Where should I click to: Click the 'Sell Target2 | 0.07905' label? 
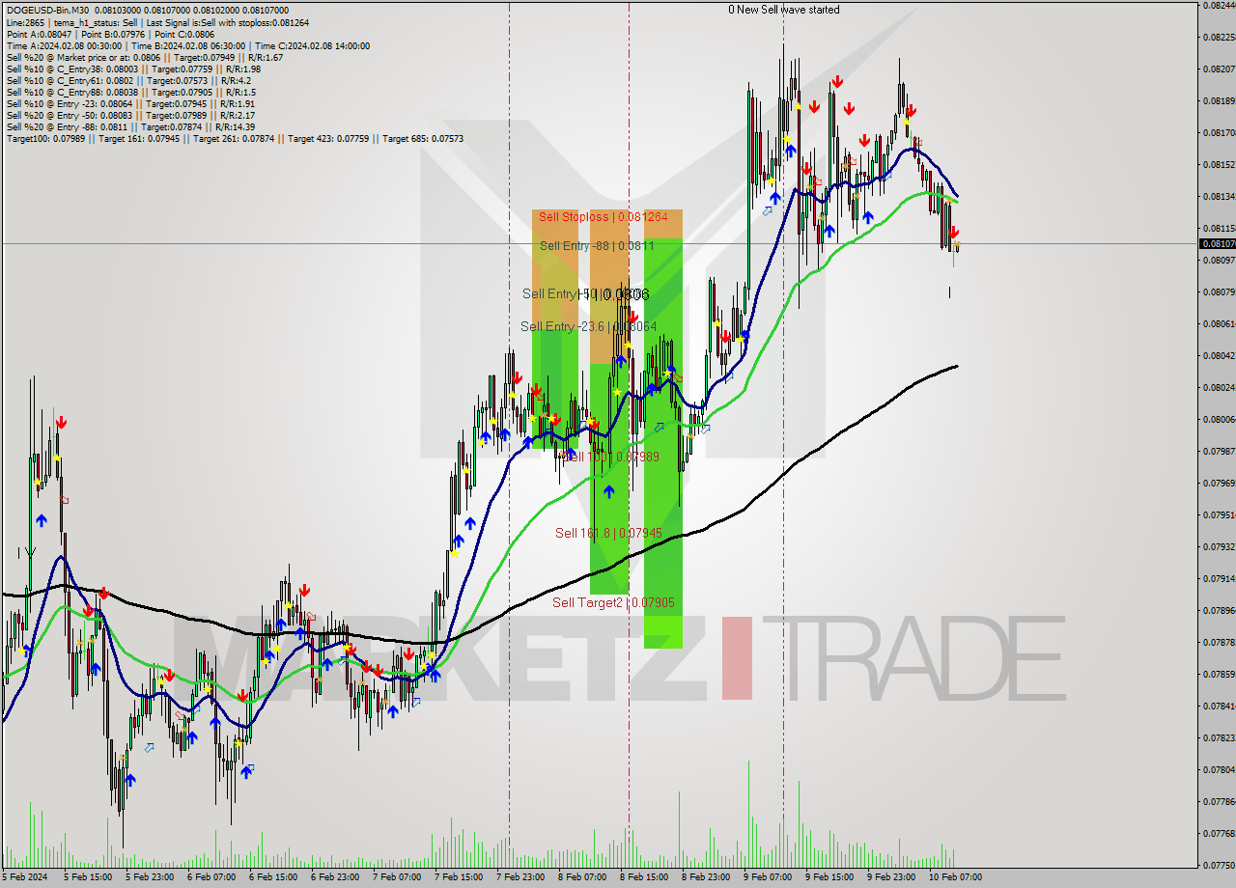coord(613,602)
